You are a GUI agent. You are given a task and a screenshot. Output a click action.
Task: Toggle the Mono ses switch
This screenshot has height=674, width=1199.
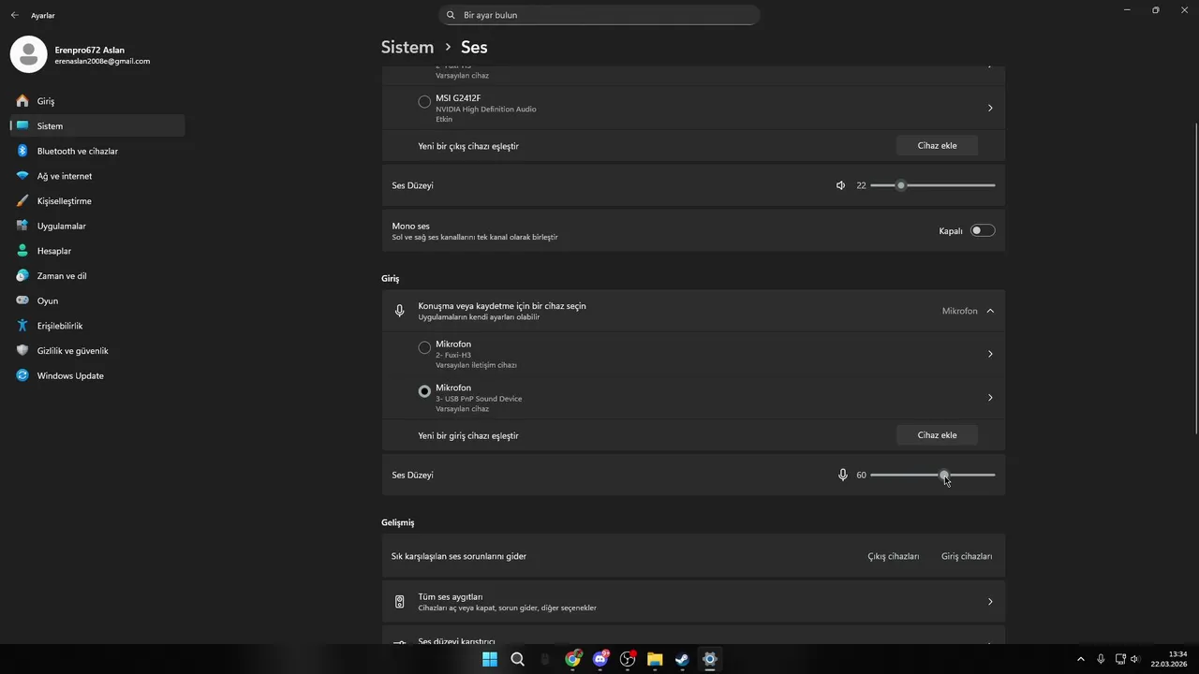pos(982,230)
